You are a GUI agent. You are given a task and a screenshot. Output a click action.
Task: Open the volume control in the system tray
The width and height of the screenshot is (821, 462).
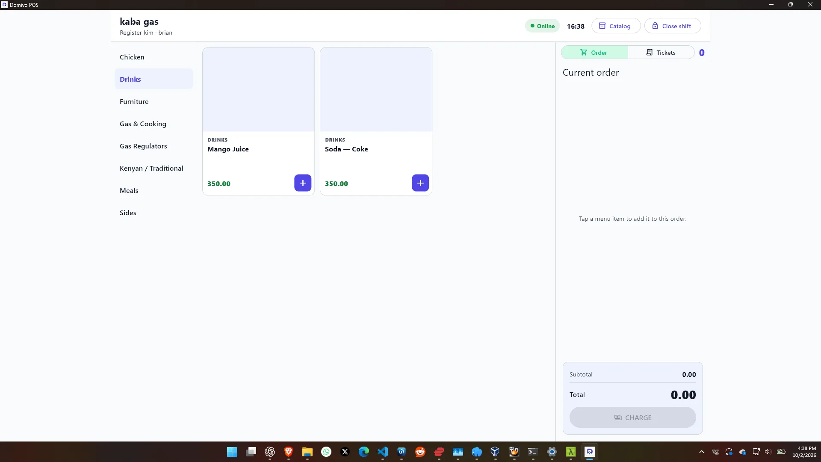point(768,452)
